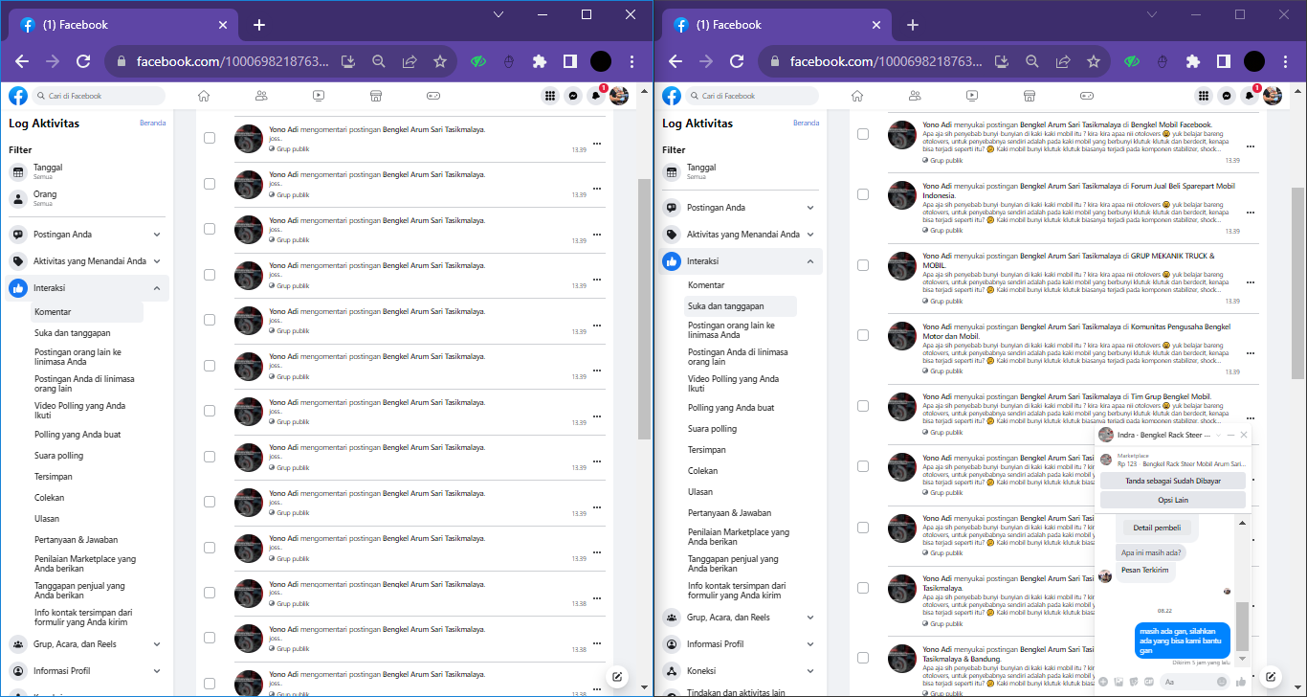Open Facebook home logo in left window
This screenshot has height=697, width=1307.
point(18,96)
